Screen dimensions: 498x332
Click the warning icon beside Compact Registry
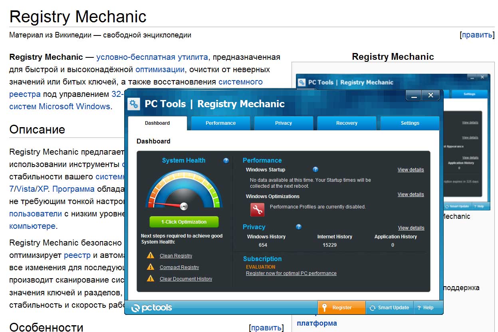[x=151, y=267]
